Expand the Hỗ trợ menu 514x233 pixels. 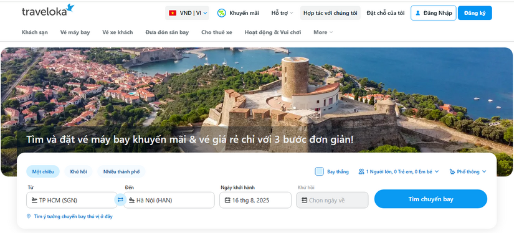pos(282,13)
